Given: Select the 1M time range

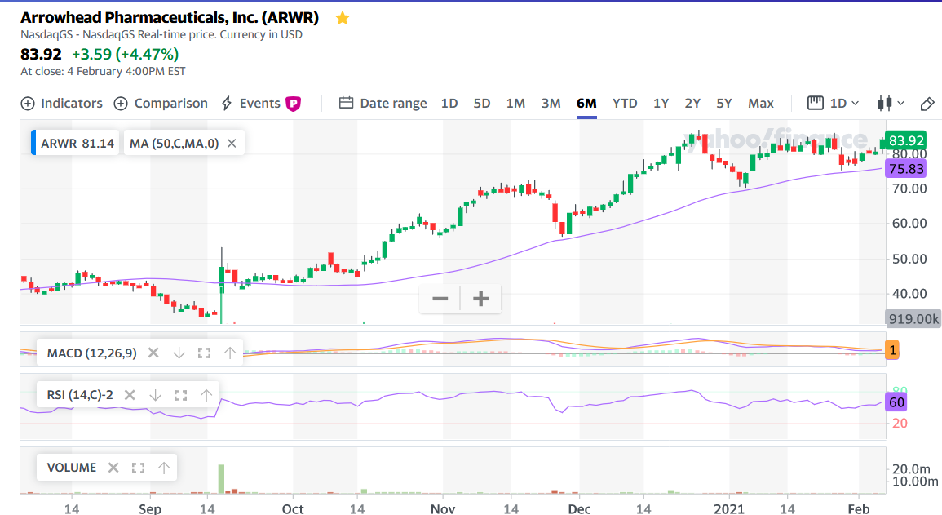Looking at the screenshot, I should [x=515, y=104].
